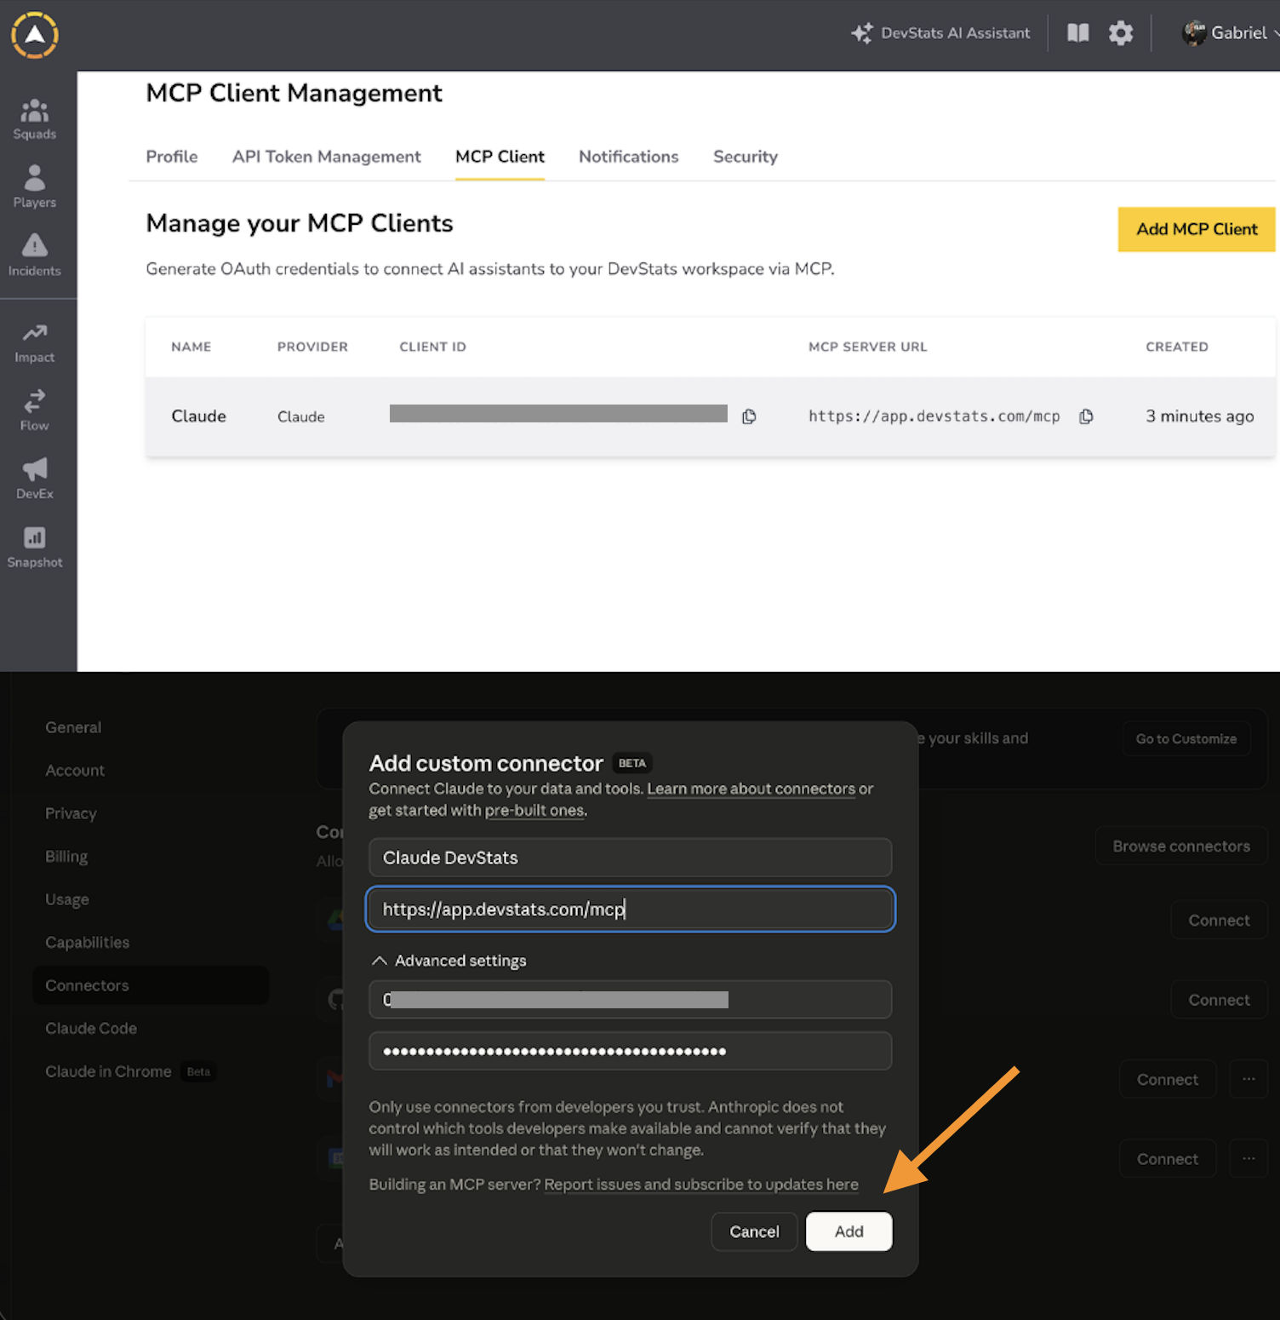This screenshot has height=1320, width=1280.
Task: Select Connectors in Claude settings
Action: tap(151, 985)
